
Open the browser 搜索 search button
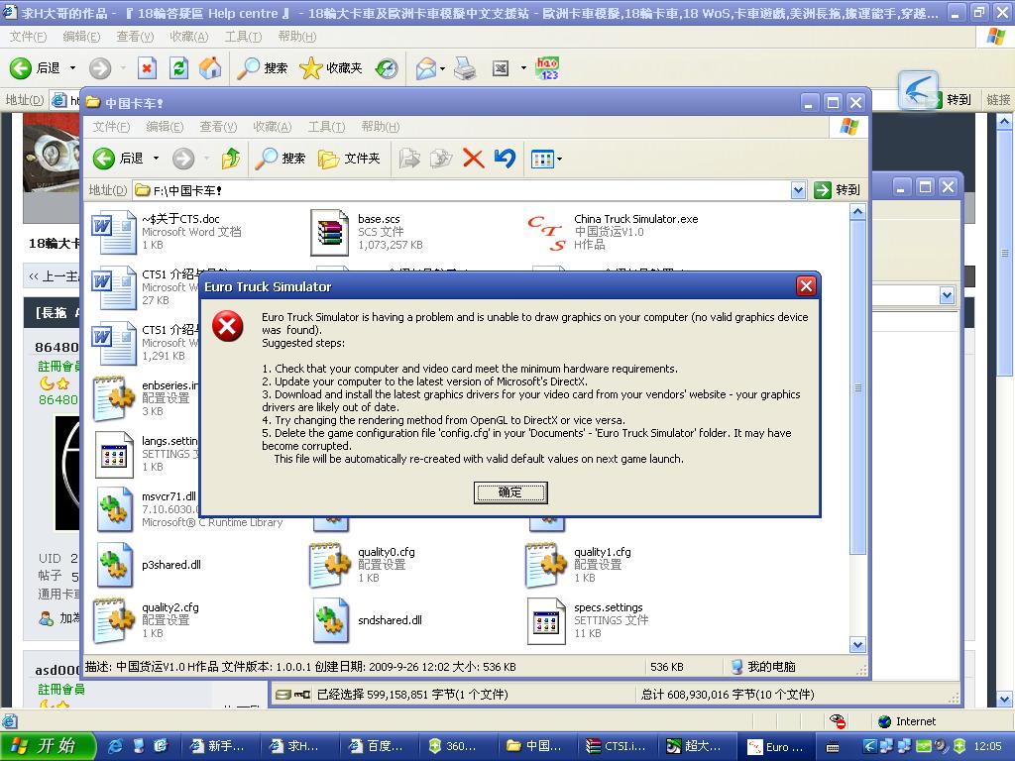(x=262, y=68)
